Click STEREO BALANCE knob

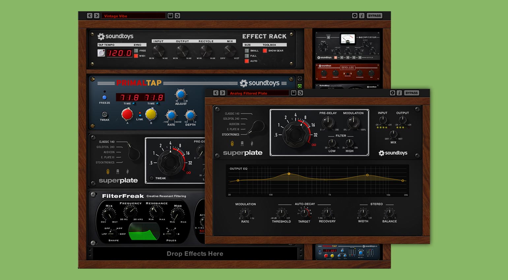point(389,213)
